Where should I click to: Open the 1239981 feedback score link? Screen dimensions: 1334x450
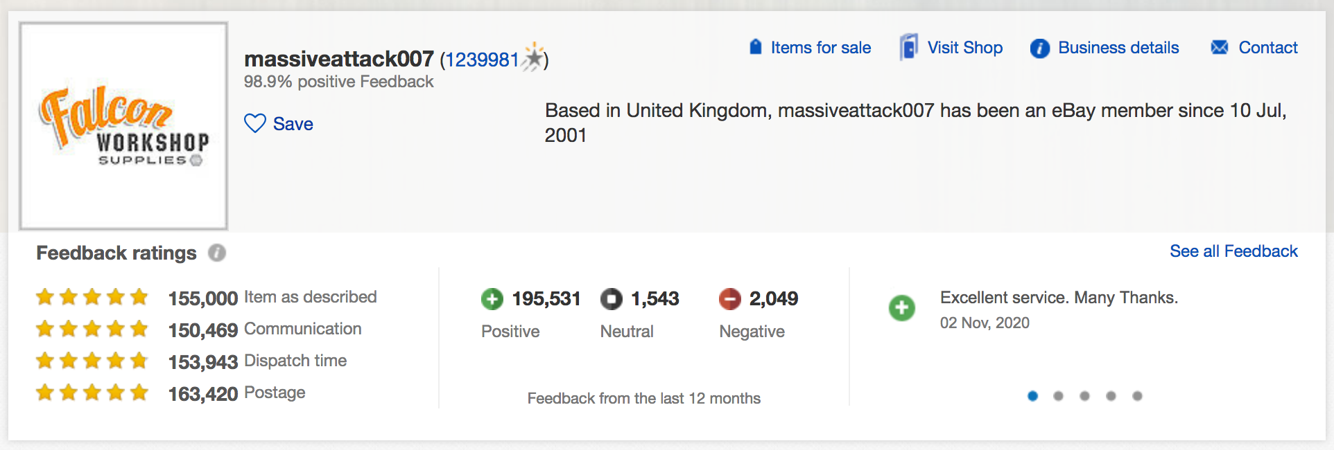[481, 60]
